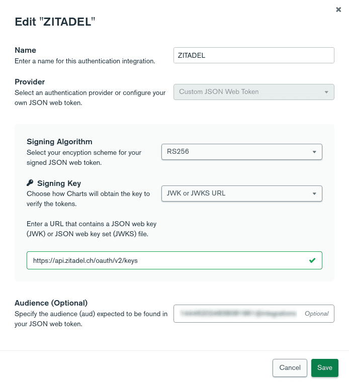Click the Audience (Optional) label
Viewport: 349px width, 383px height.
click(51, 303)
